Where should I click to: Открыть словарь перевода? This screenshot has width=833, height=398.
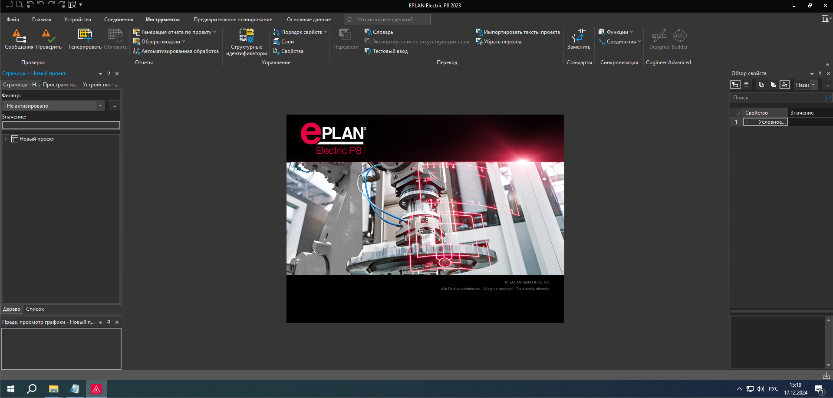point(382,32)
